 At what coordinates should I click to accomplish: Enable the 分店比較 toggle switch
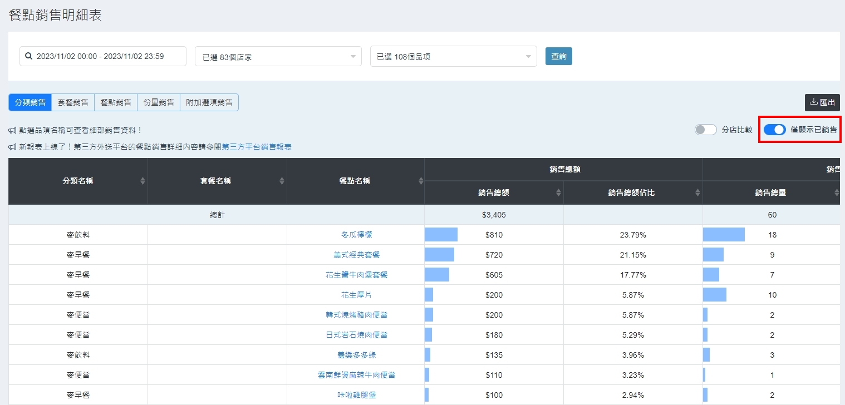pyautogui.click(x=705, y=130)
